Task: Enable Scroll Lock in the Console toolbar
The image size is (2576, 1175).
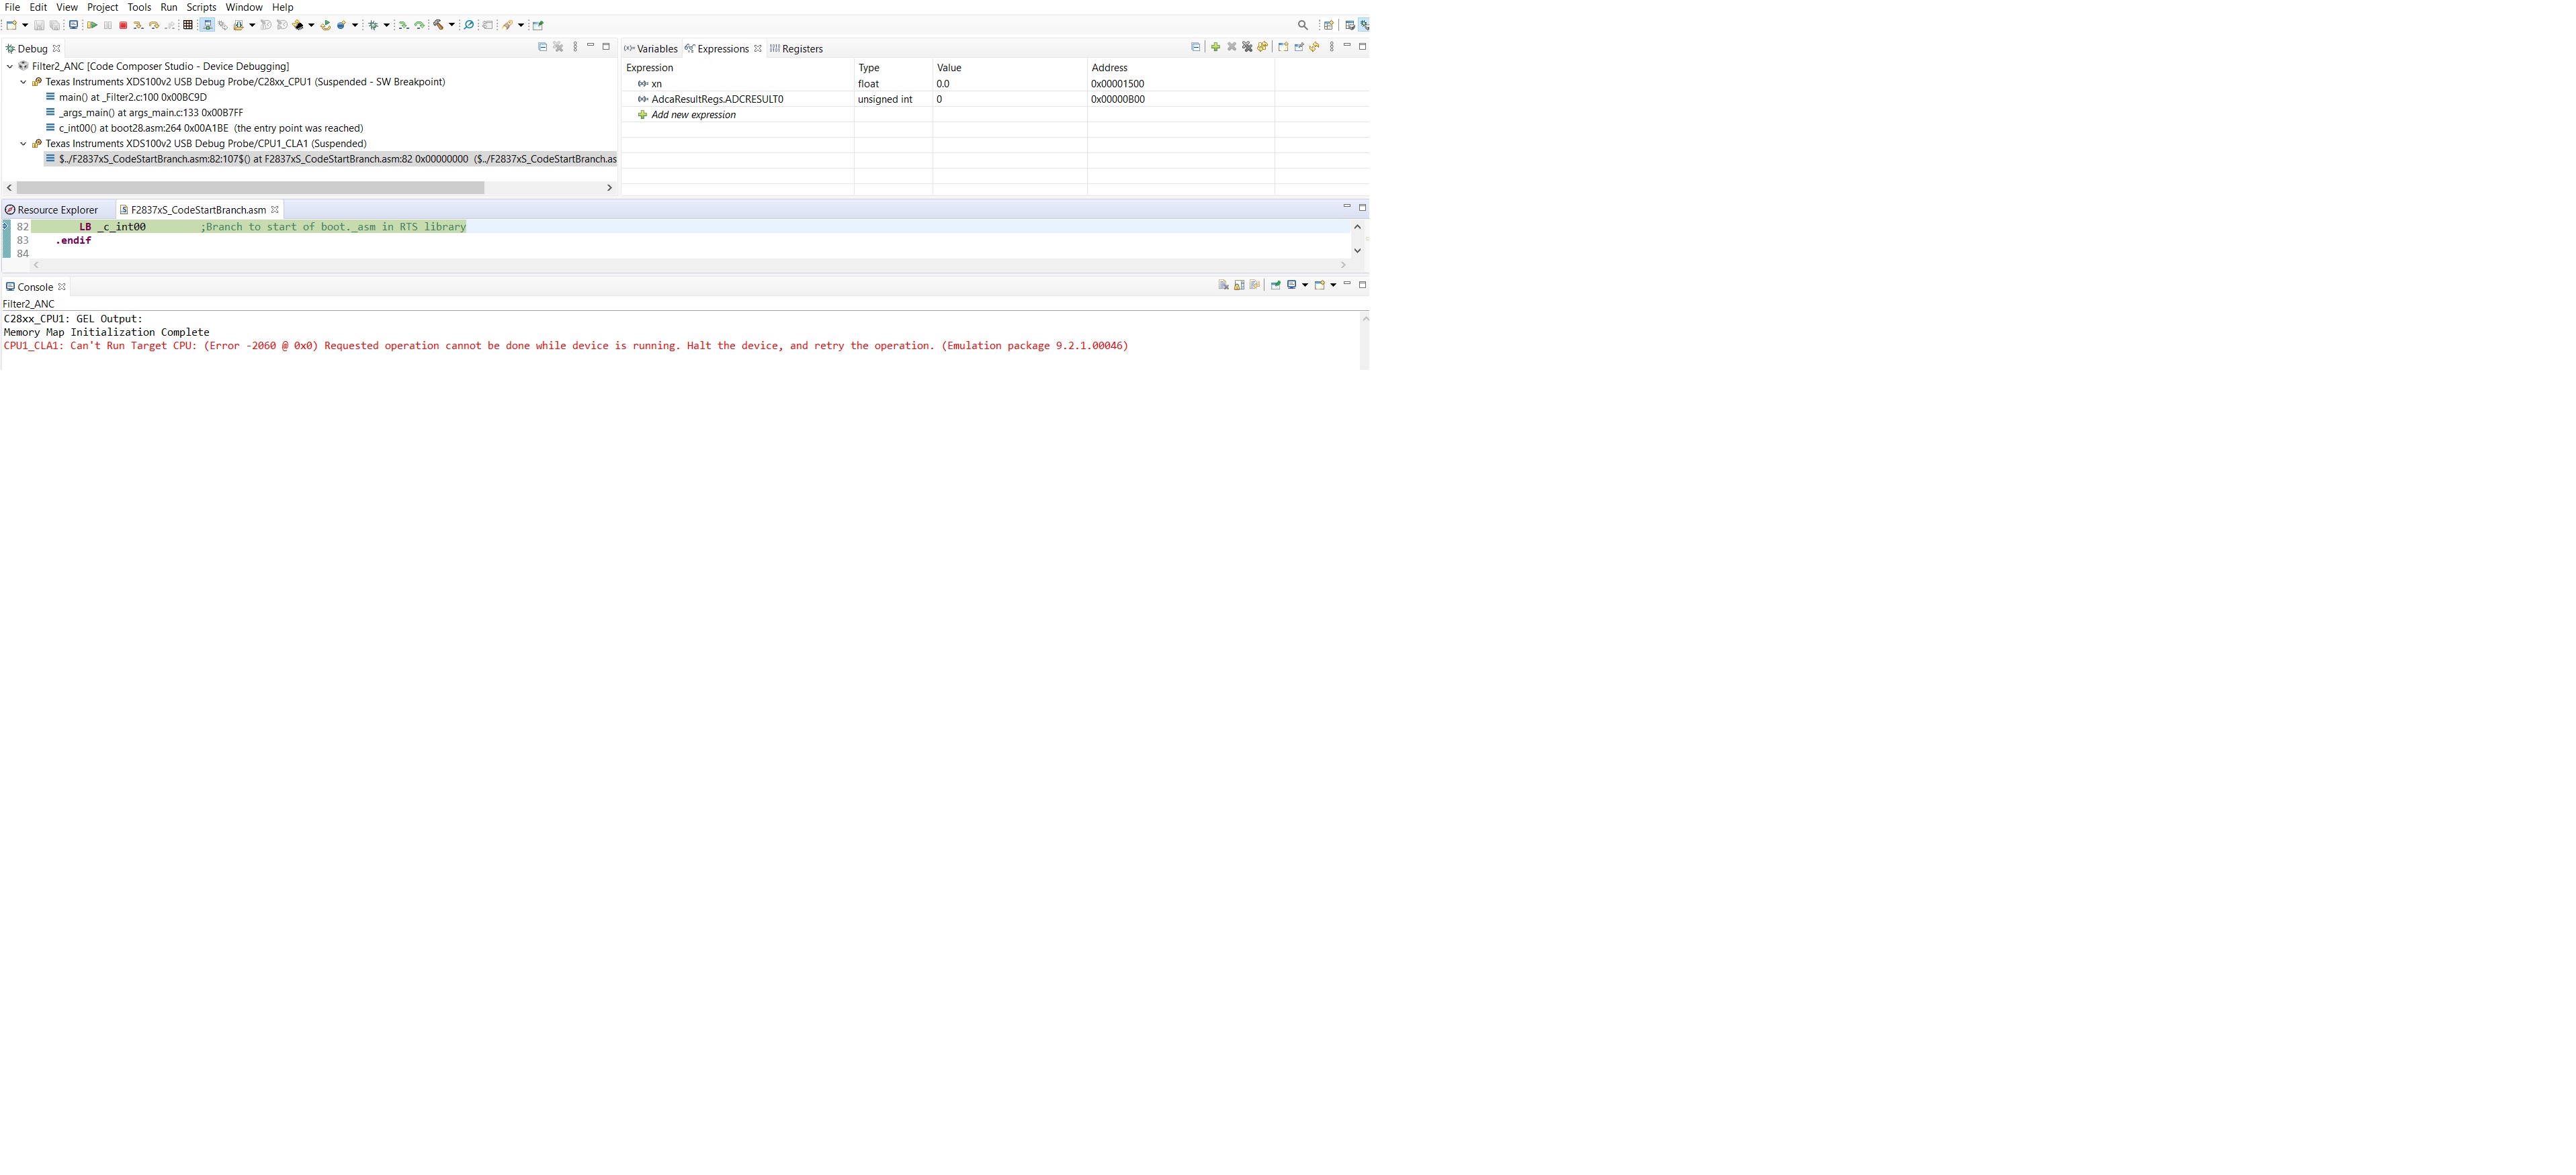Action: pyautogui.click(x=1240, y=286)
